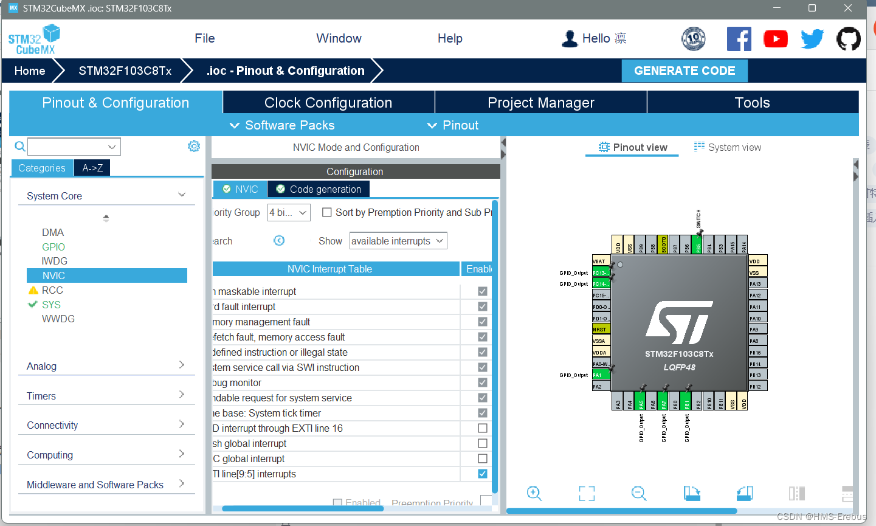Rotate the chip clockwise
Screen dimensions: 876x526
(x=692, y=493)
